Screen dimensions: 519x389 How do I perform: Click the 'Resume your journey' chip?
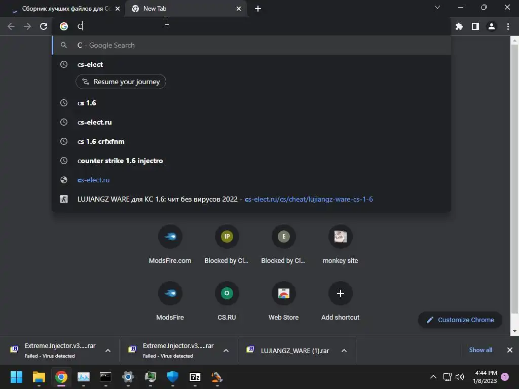[x=121, y=82]
